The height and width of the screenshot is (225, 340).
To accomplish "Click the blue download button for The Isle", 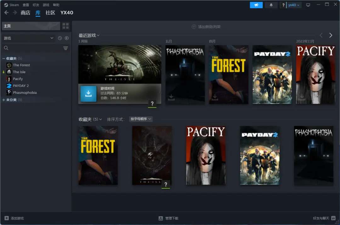I will pos(88,94).
